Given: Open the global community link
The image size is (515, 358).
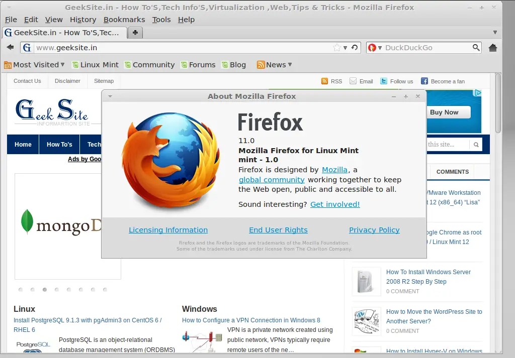Looking at the screenshot, I should [x=272, y=180].
